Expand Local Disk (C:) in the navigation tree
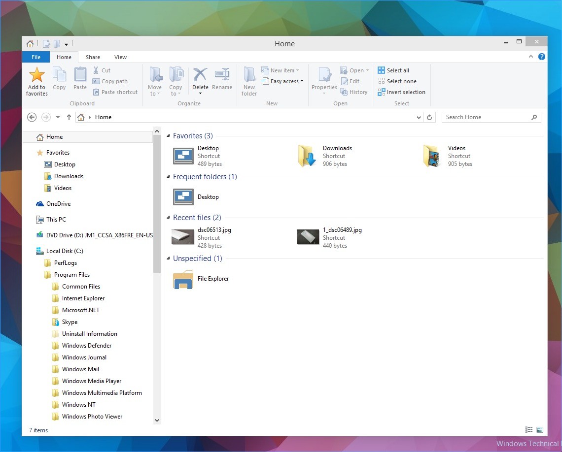This screenshot has width=562, height=452. [31, 251]
